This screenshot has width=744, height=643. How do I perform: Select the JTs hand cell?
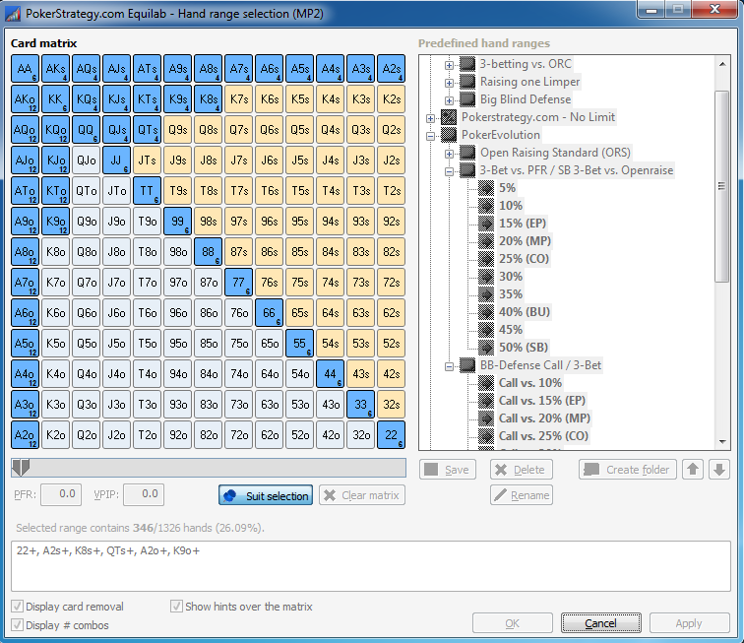click(x=147, y=161)
